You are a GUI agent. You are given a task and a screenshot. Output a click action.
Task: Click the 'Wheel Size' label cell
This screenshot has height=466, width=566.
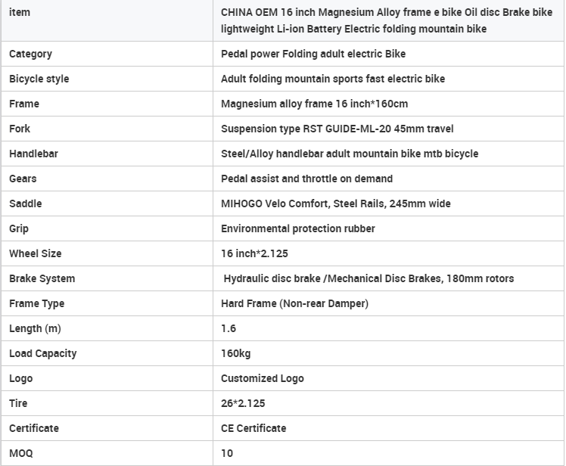coord(35,253)
